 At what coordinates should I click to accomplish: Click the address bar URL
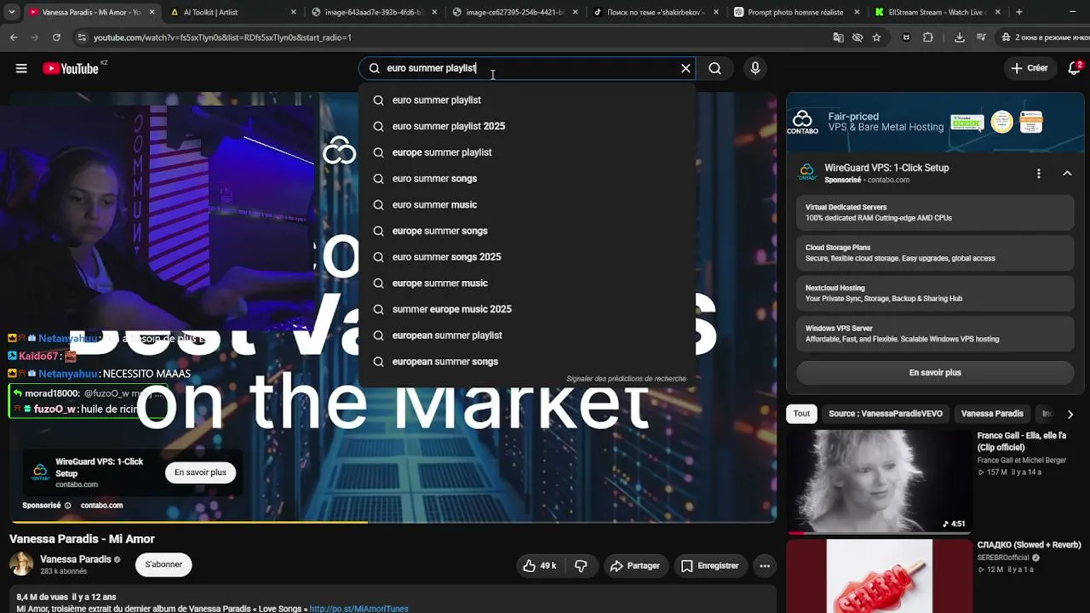pos(222,37)
